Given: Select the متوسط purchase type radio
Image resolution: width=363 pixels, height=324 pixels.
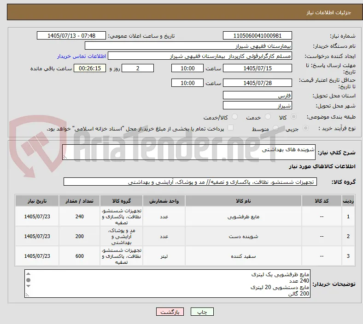Looking at the screenshot, I should [275, 128].
